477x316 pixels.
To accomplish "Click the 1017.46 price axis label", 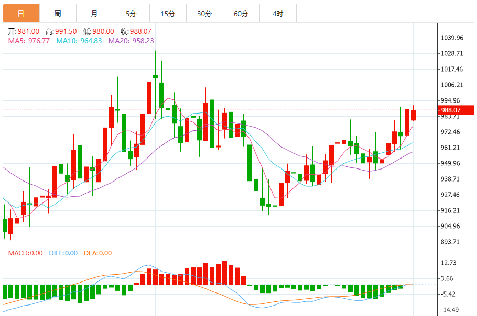I will click(452, 69).
